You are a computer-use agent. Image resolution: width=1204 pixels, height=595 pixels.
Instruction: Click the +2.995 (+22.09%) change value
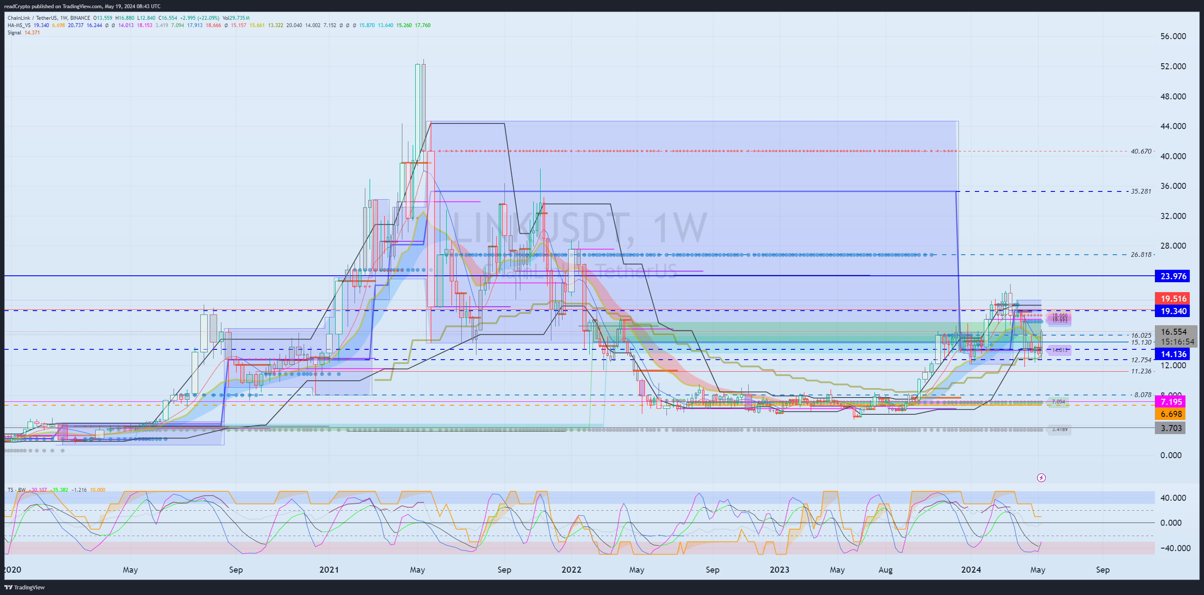coord(199,18)
